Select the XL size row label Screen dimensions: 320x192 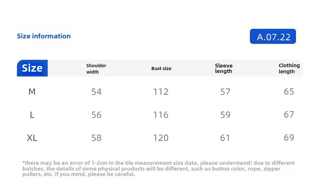tap(32, 138)
